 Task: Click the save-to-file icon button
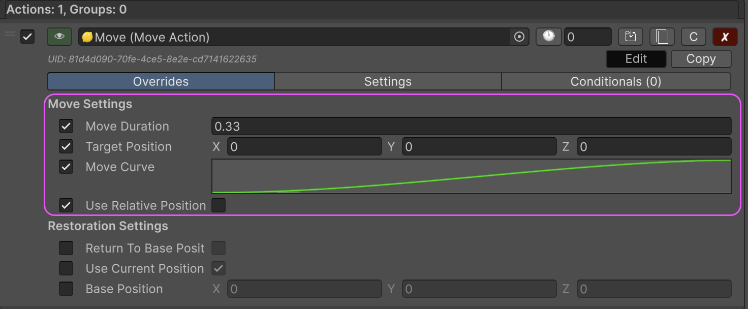[630, 37]
